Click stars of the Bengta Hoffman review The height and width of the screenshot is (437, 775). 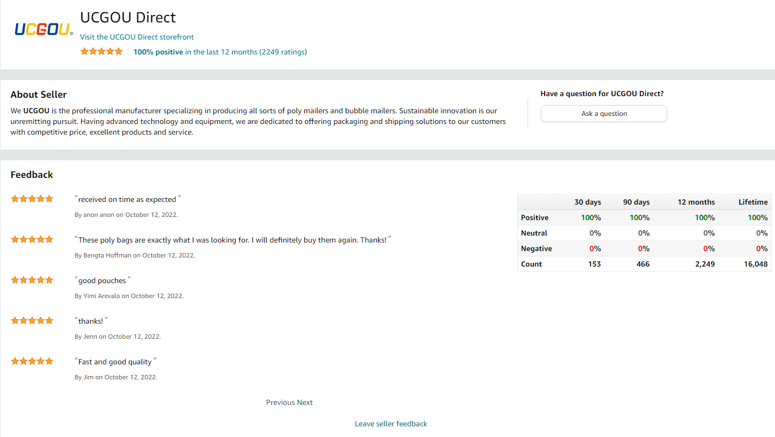tap(32, 239)
